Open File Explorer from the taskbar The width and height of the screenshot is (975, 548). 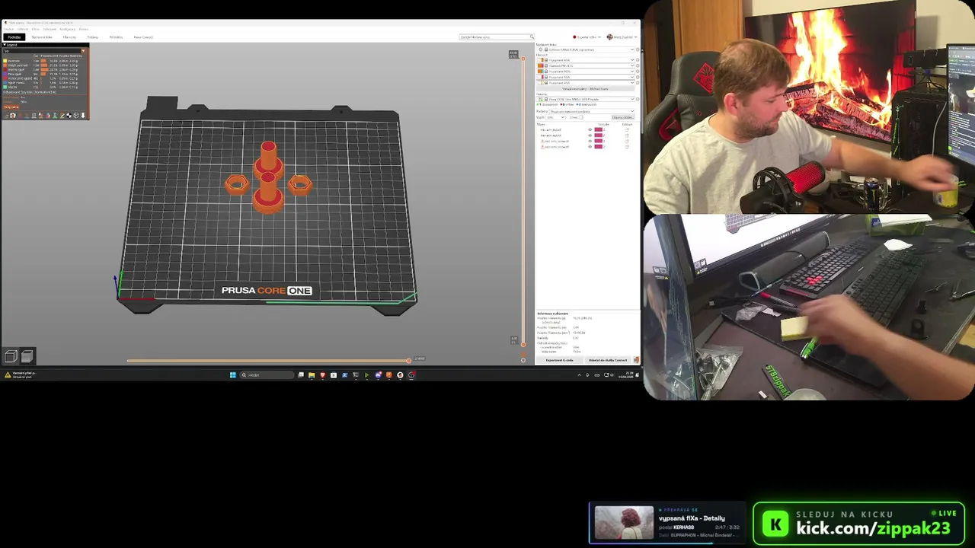(312, 374)
